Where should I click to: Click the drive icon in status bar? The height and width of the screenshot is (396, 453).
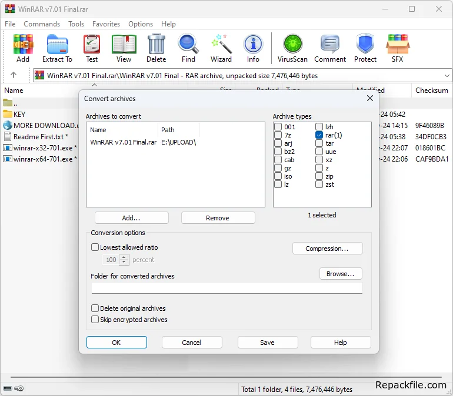click(8, 388)
